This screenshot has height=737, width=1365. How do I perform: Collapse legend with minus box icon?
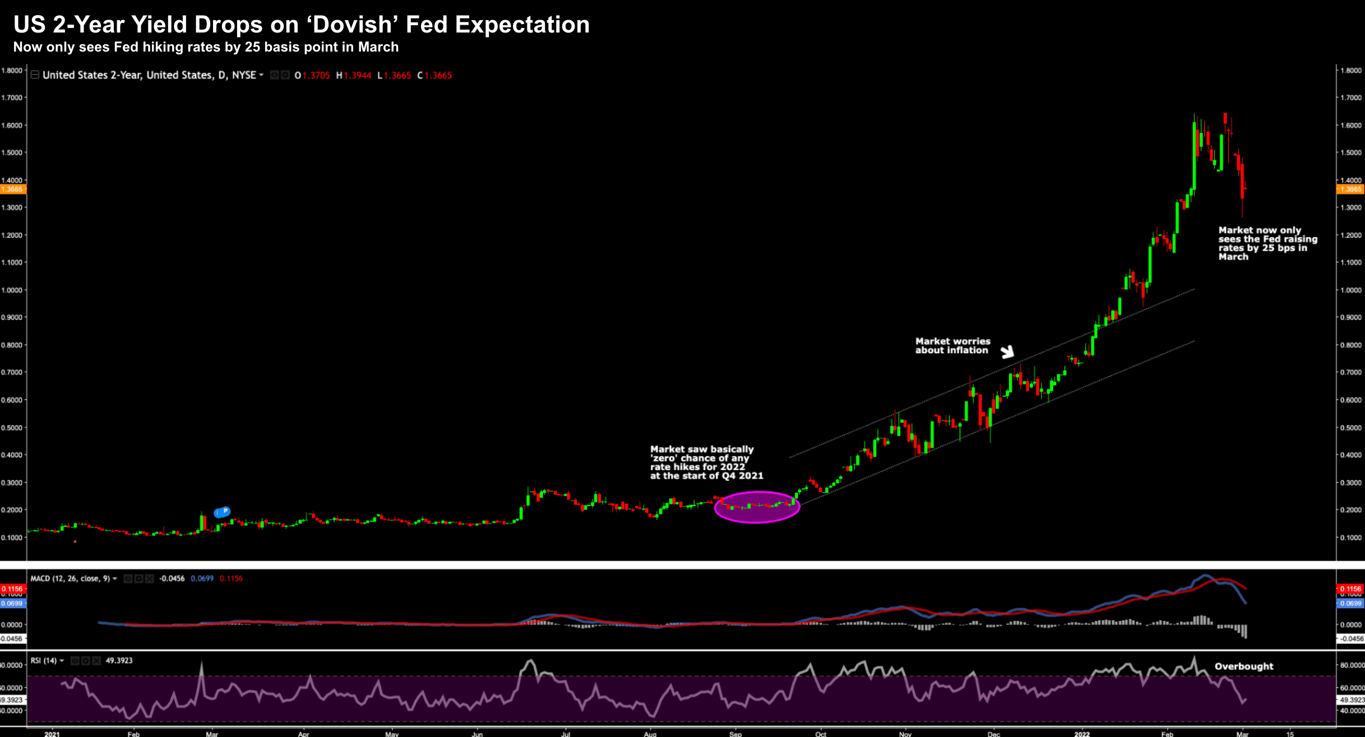tap(35, 75)
